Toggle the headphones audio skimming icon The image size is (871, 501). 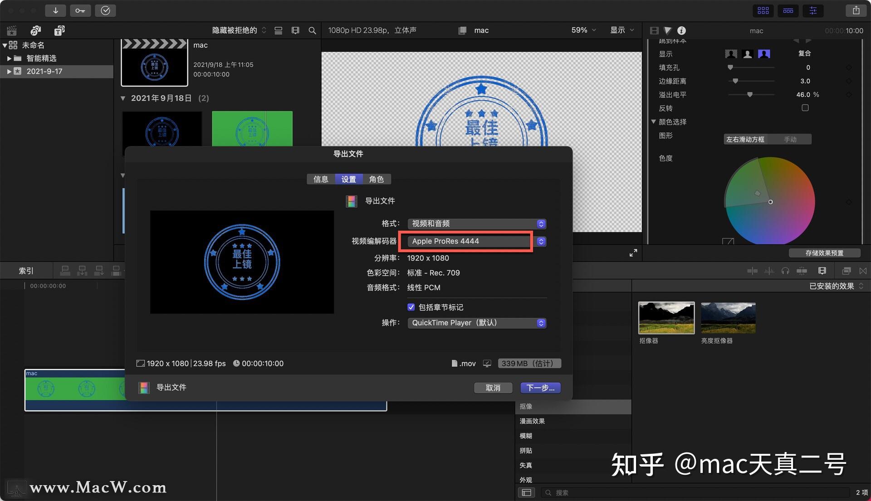point(785,271)
